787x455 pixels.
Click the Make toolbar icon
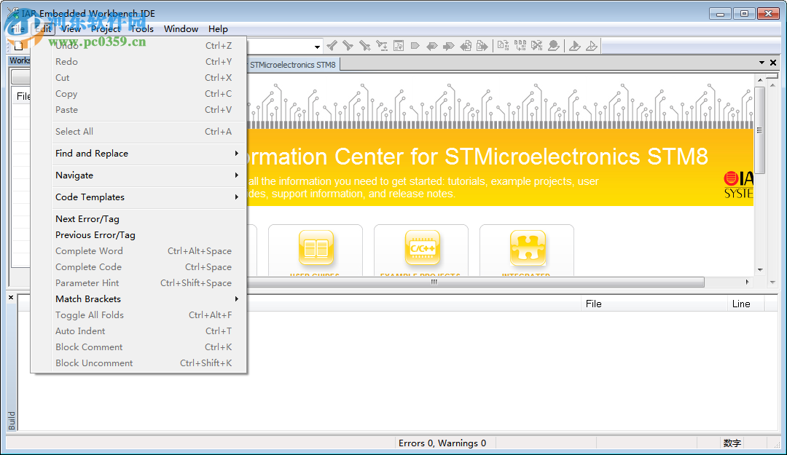click(x=520, y=46)
